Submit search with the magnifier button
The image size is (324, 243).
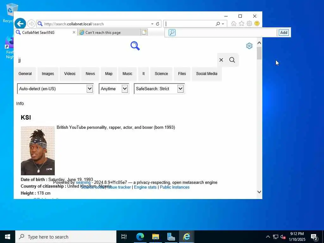click(x=232, y=60)
